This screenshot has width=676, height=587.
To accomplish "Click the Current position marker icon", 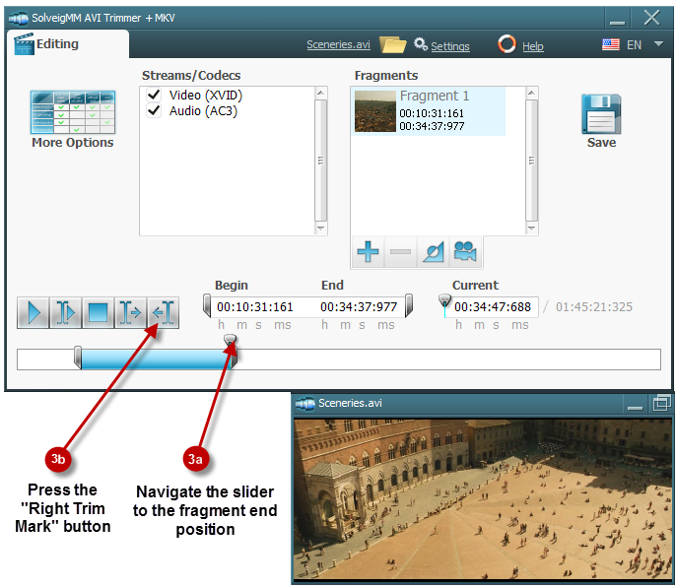I will tap(444, 303).
